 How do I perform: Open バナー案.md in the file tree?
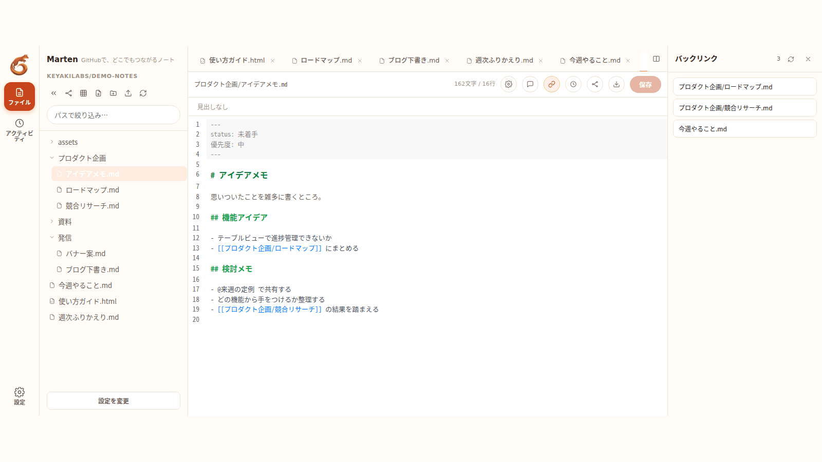point(119,254)
